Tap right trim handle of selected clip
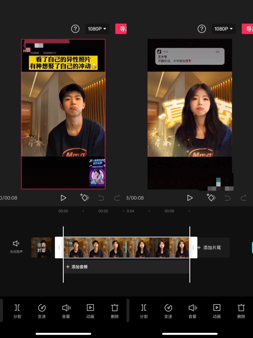 (193, 247)
